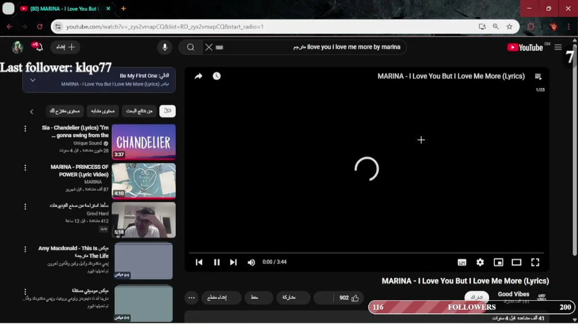Click the search input field
Viewport: 578px width, 324px height.
[311, 47]
